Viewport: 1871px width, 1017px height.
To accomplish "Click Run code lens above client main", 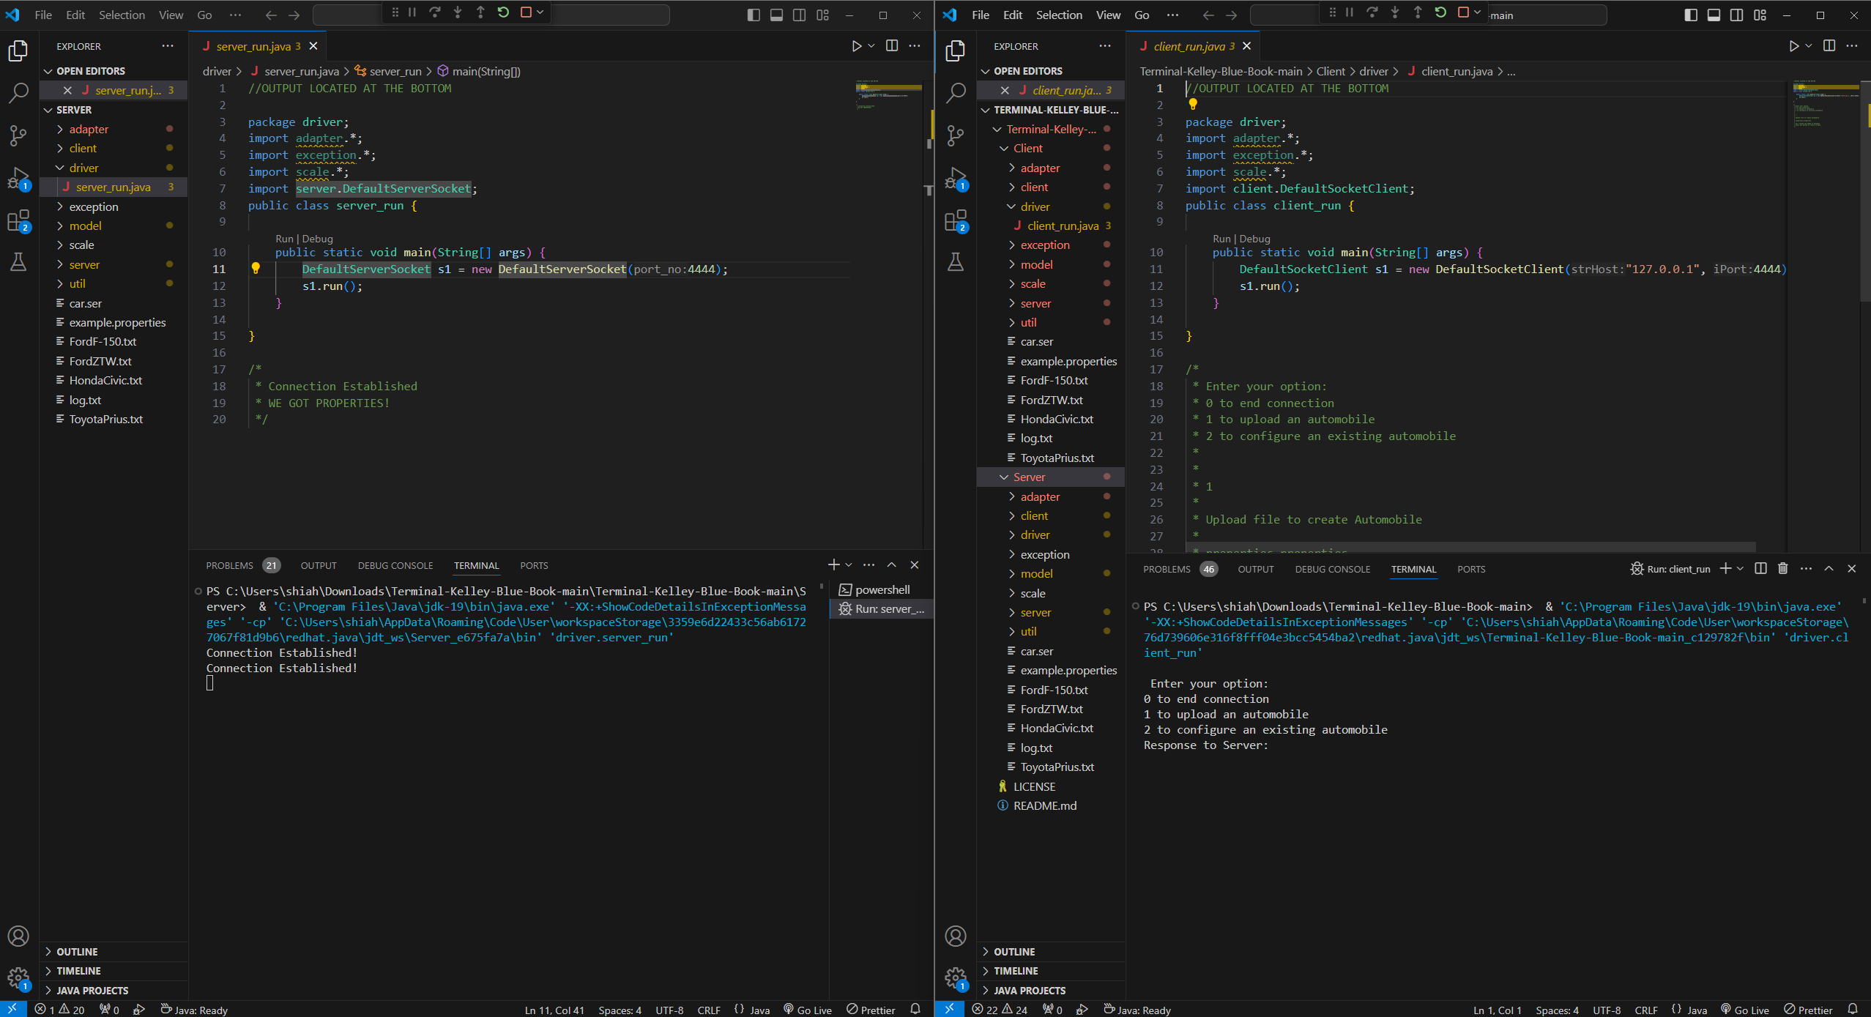I will click(1221, 239).
